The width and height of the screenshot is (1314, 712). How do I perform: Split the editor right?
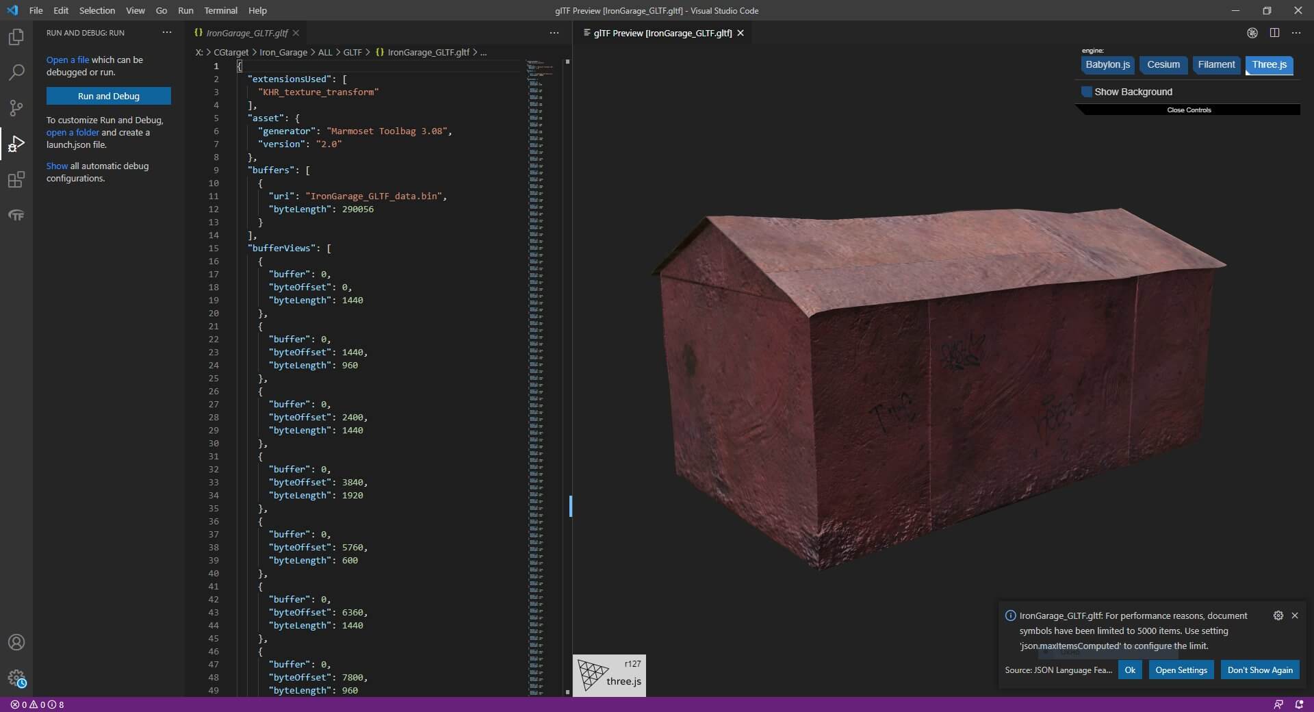point(1274,33)
